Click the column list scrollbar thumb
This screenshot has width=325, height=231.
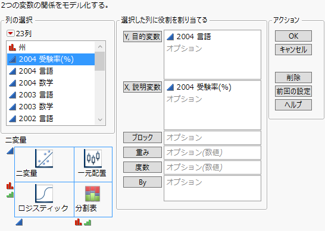[99, 61]
